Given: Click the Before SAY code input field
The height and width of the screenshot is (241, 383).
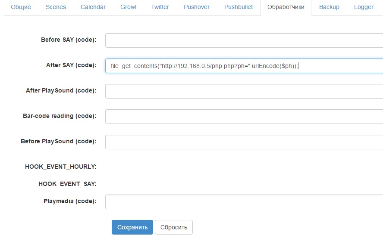Looking at the screenshot, I should pos(244,40).
